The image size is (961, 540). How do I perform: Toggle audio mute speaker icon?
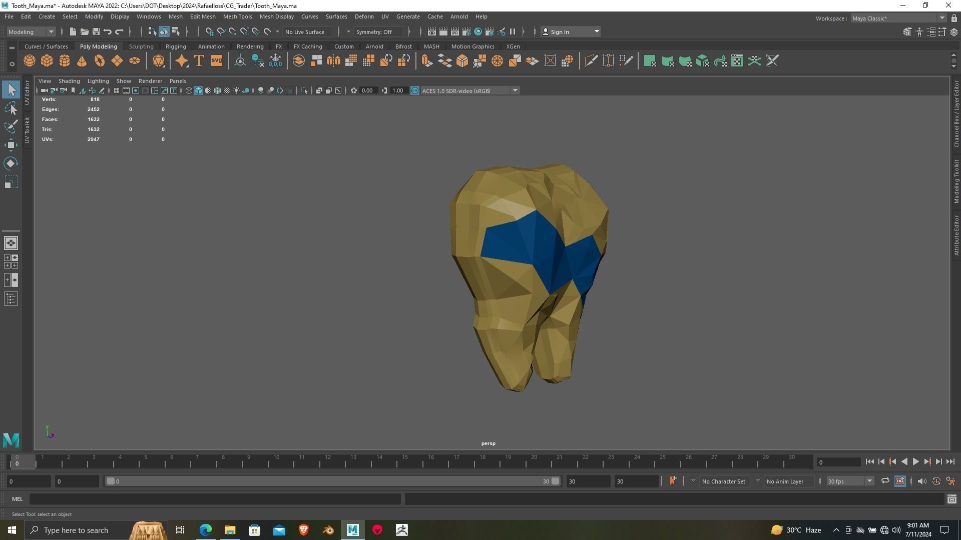click(x=922, y=481)
